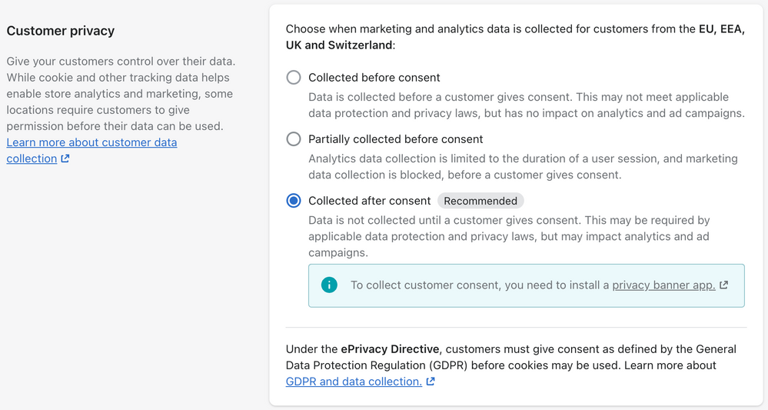768x410 pixels.
Task: Click external-link icon after 'privacy banner app'
Action: click(724, 285)
